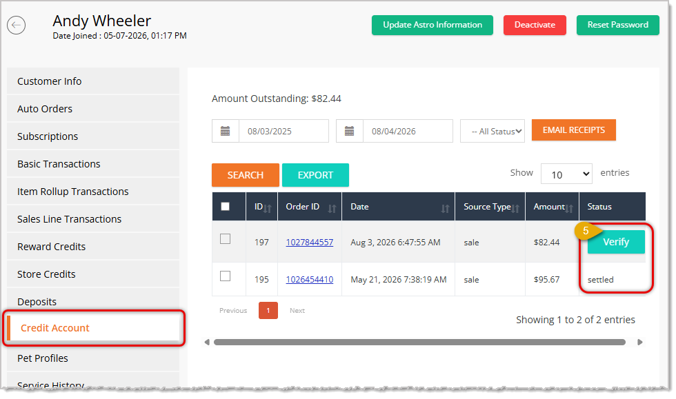Screen dimensions: 676x399
Task: Open Store Credits section
Action: 93,274
